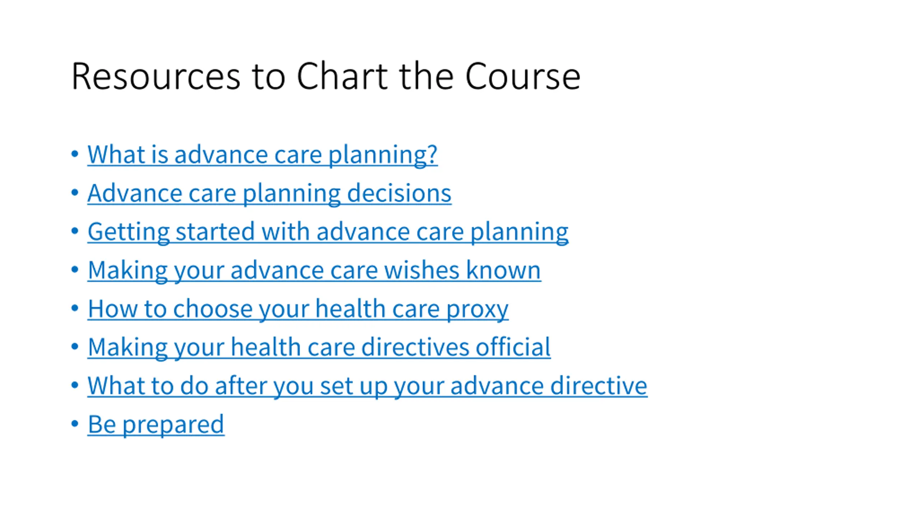This screenshot has width=919, height=517.
Task: Open 'Getting started with advance care planning'
Action: [x=328, y=232]
